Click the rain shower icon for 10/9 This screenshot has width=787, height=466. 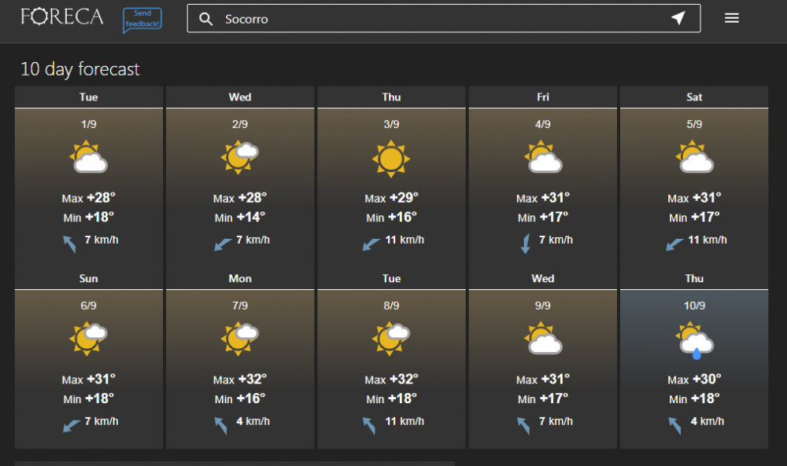[x=695, y=340]
